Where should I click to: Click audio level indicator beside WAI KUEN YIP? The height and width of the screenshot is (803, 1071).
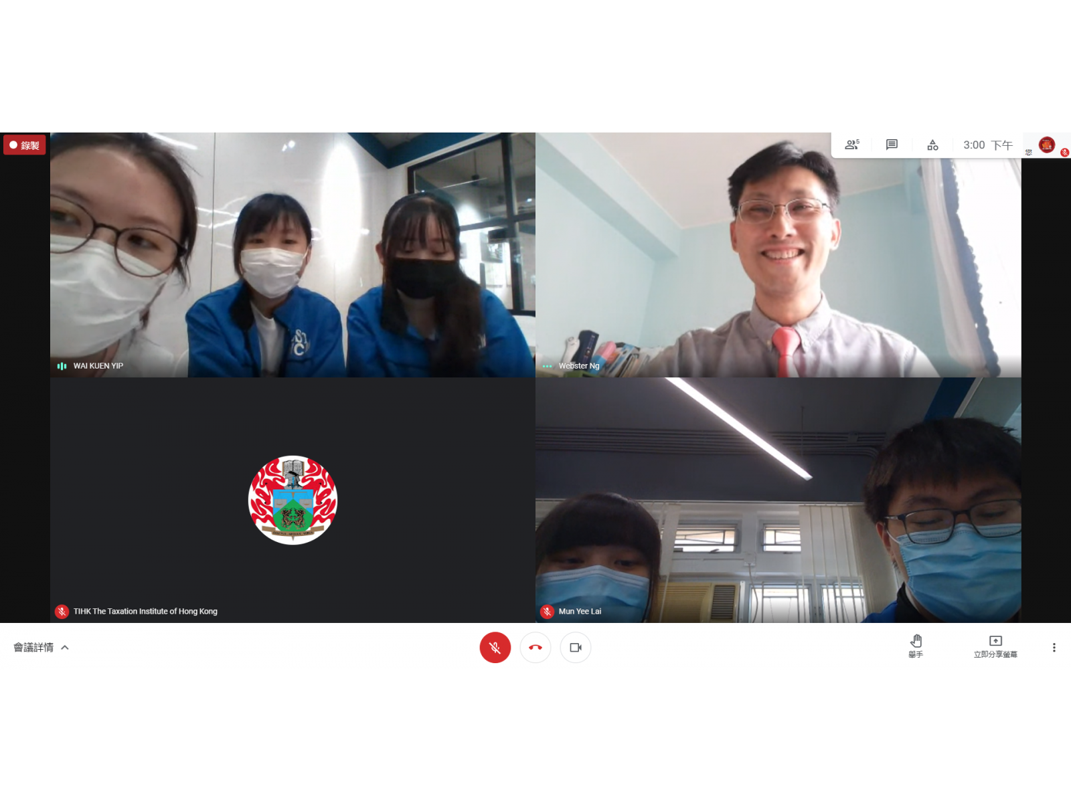[x=62, y=366]
